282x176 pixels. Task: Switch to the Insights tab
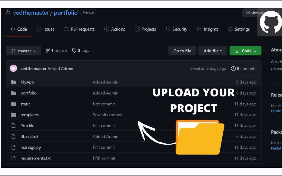coord(208,29)
